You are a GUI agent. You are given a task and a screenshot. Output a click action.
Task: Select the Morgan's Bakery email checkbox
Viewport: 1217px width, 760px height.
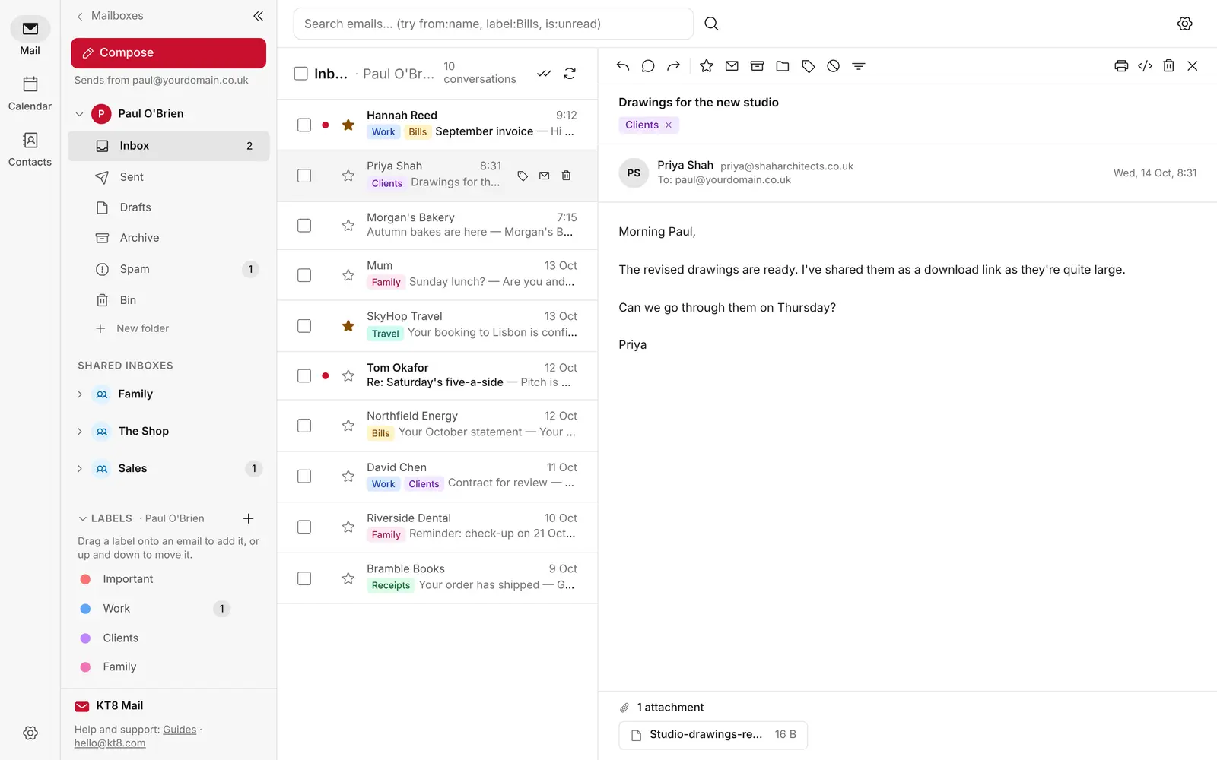tap(304, 226)
